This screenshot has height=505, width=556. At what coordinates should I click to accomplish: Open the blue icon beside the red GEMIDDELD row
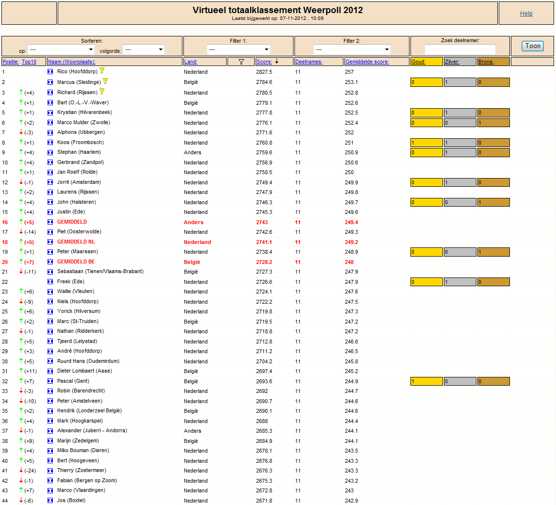point(50,222)
